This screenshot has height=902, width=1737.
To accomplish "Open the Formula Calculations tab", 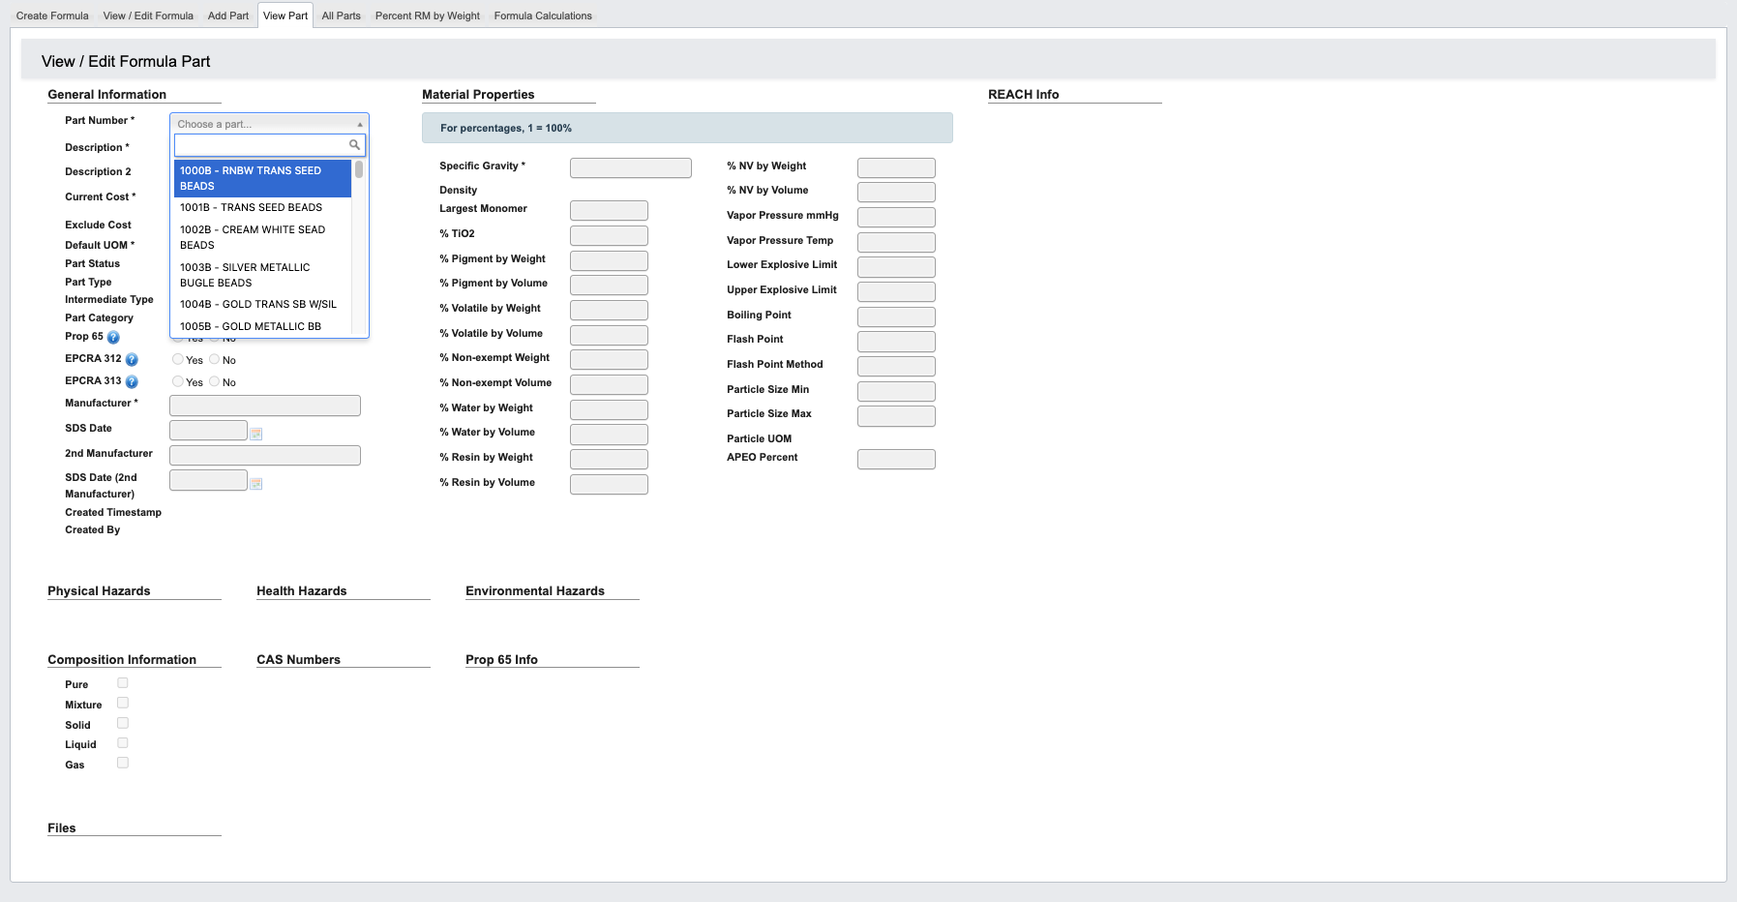I will 543,15.
